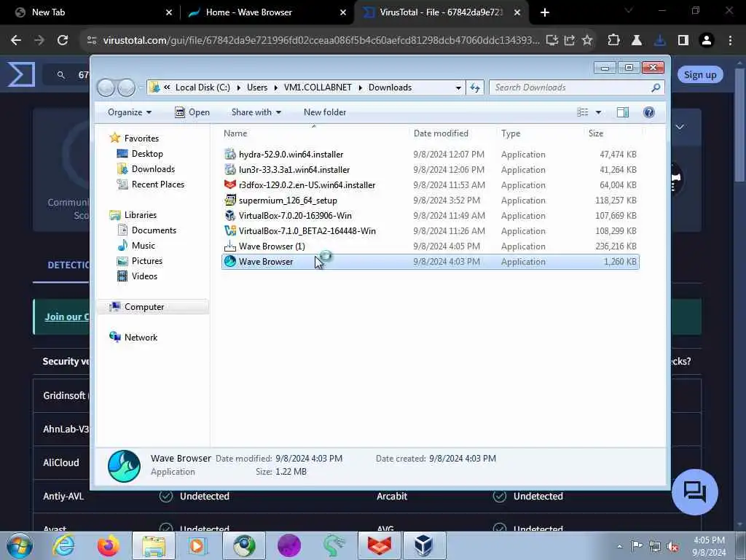The width and height of the screenshot is (746, 560).
Task: Open the Organize dropdown menu
Action: (x=130, y=112)
